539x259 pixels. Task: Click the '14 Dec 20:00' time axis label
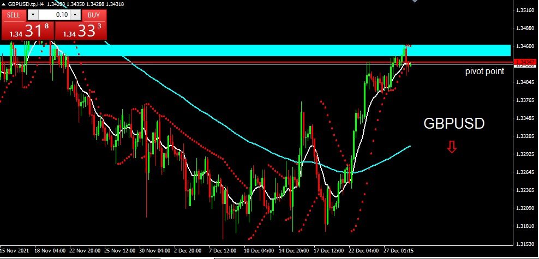click(x=294, y=251)
